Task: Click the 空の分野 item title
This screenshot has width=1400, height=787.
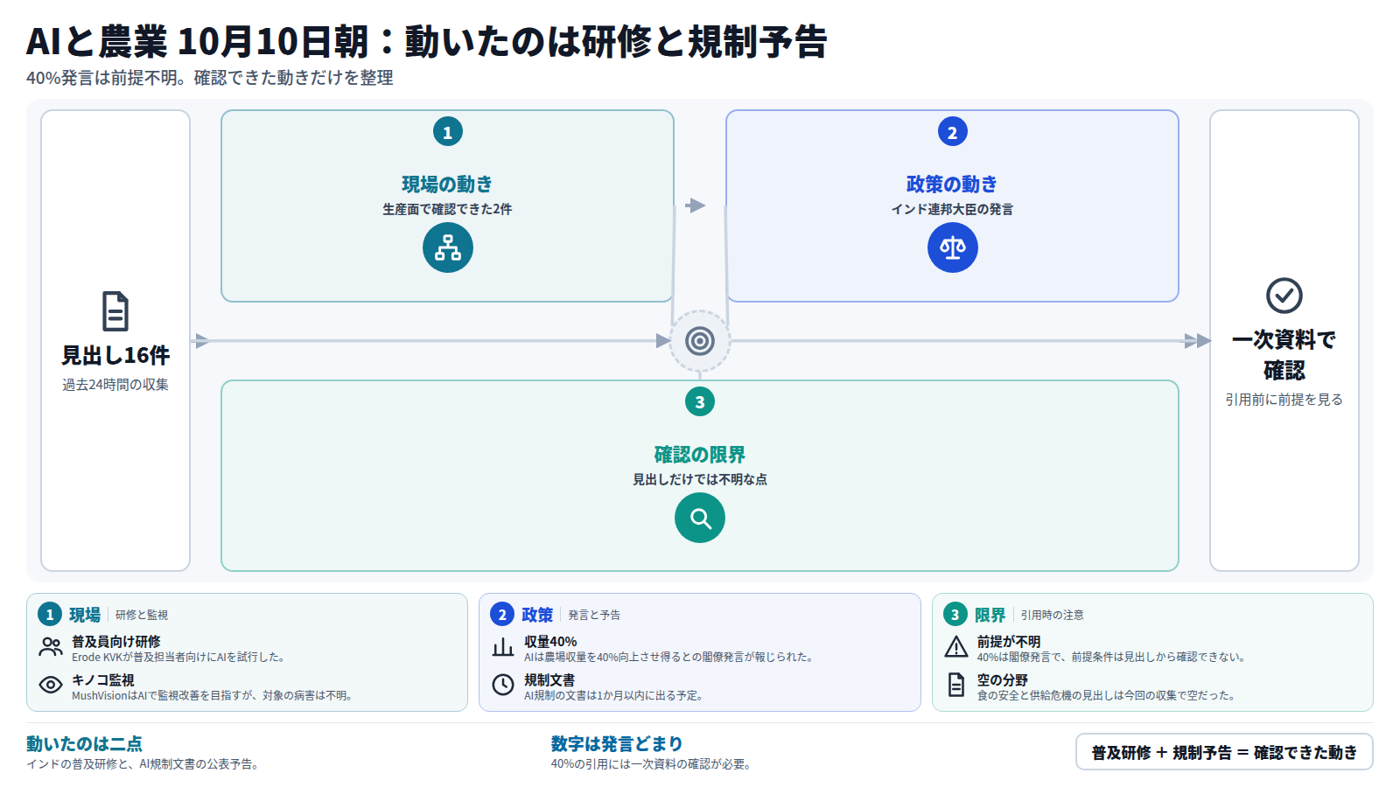Action: point(1003,680)
